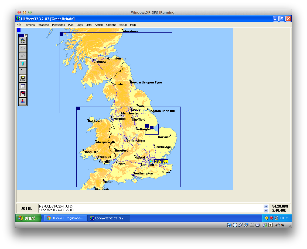
Task: Click the Cardiff city label
Action: pyautogui.click(x=105, y=162)
